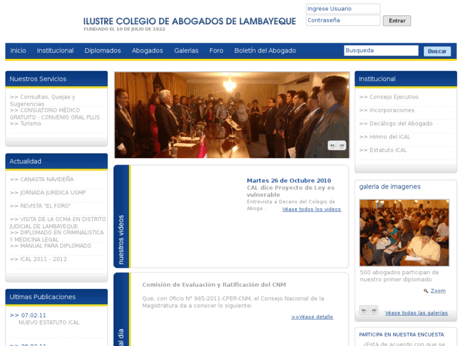This screenshot has height=346, width=462.
Task: Click Véase todas las galerías link
Action: (416, 313)
